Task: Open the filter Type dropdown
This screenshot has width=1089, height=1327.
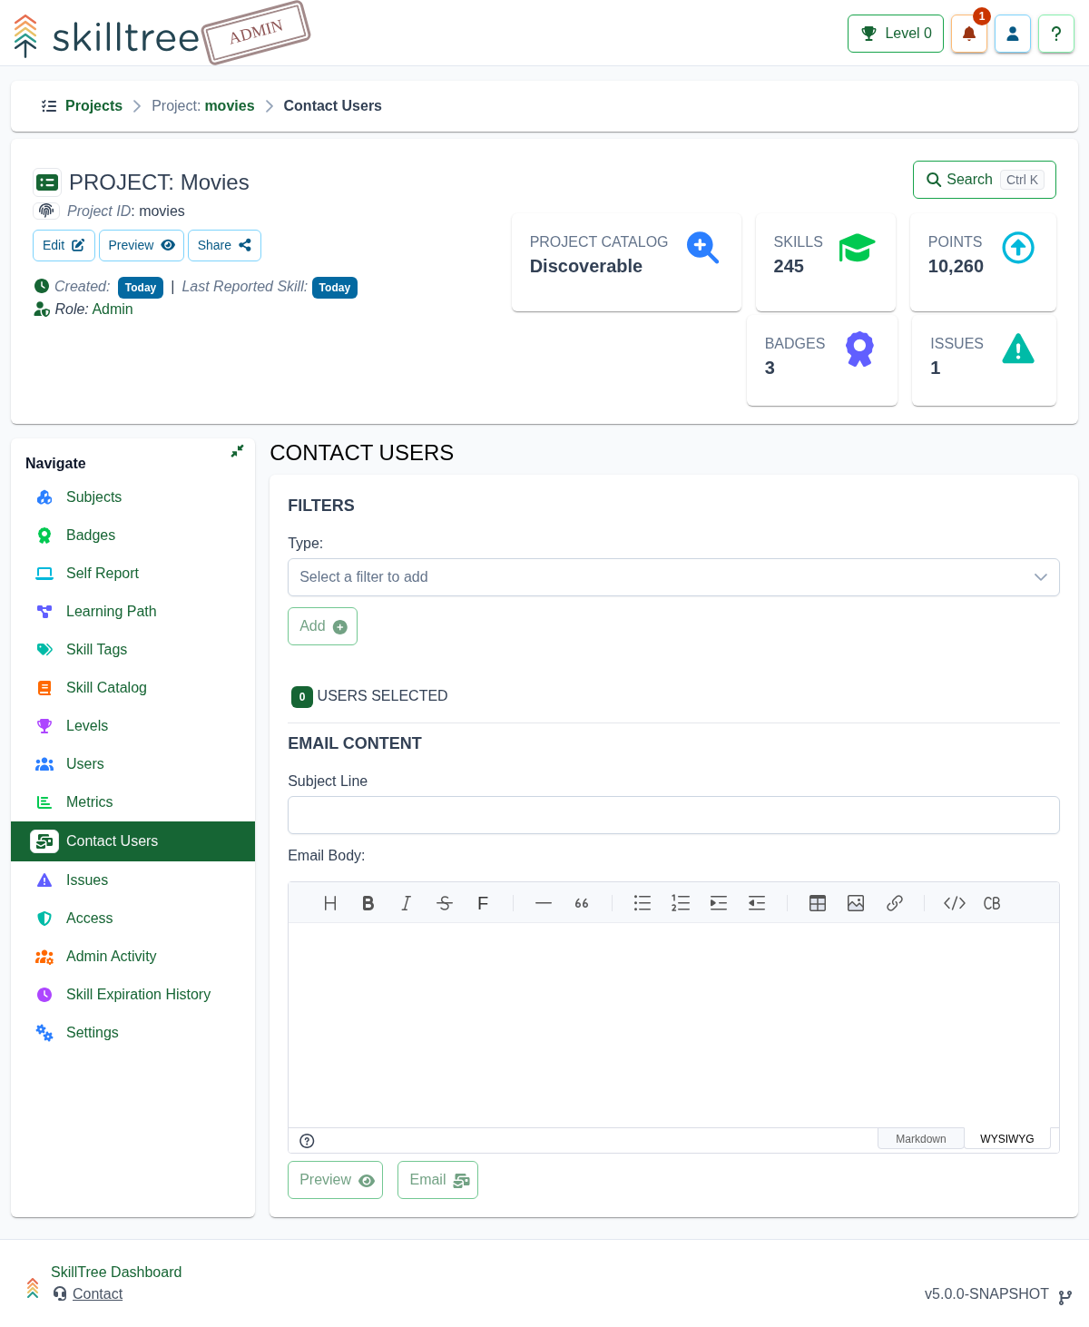Action: (x=673, y=577)
